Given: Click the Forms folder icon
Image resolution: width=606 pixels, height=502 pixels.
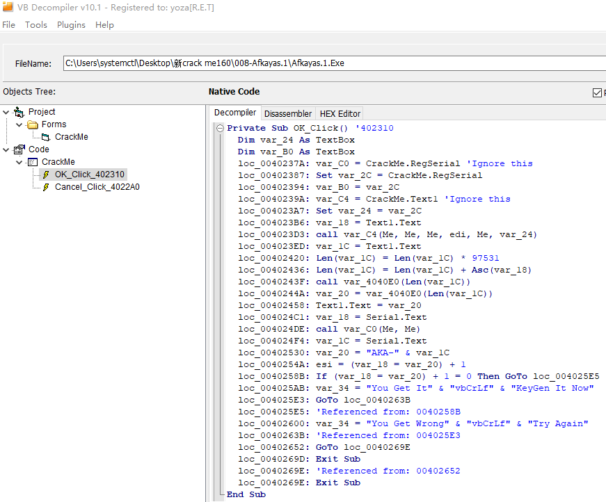Looking at the screenshot, I should (33, 124).
